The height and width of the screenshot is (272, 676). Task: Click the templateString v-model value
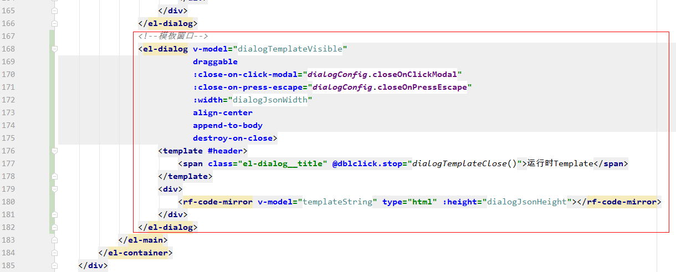[x=338, y=202]
